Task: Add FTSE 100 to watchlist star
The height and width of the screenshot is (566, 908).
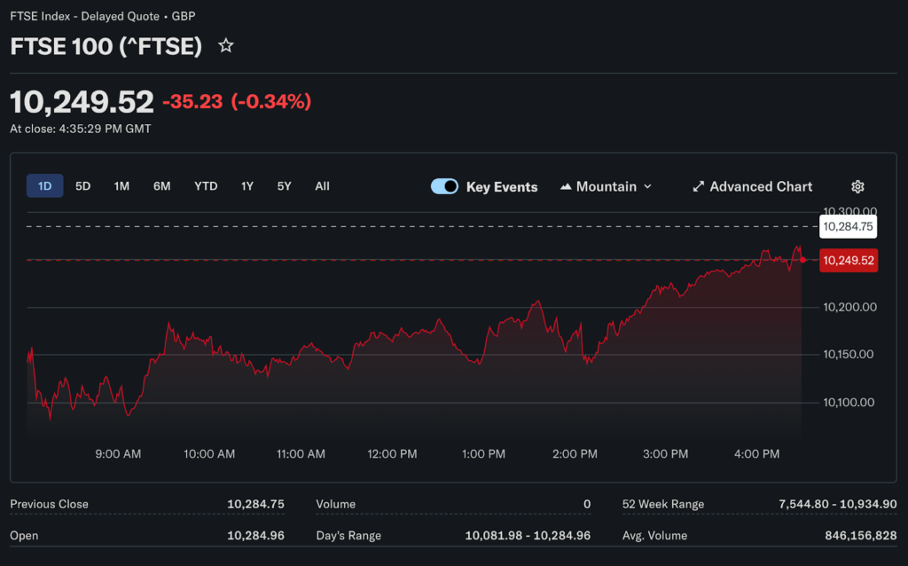Action: (x=226, y=46)
